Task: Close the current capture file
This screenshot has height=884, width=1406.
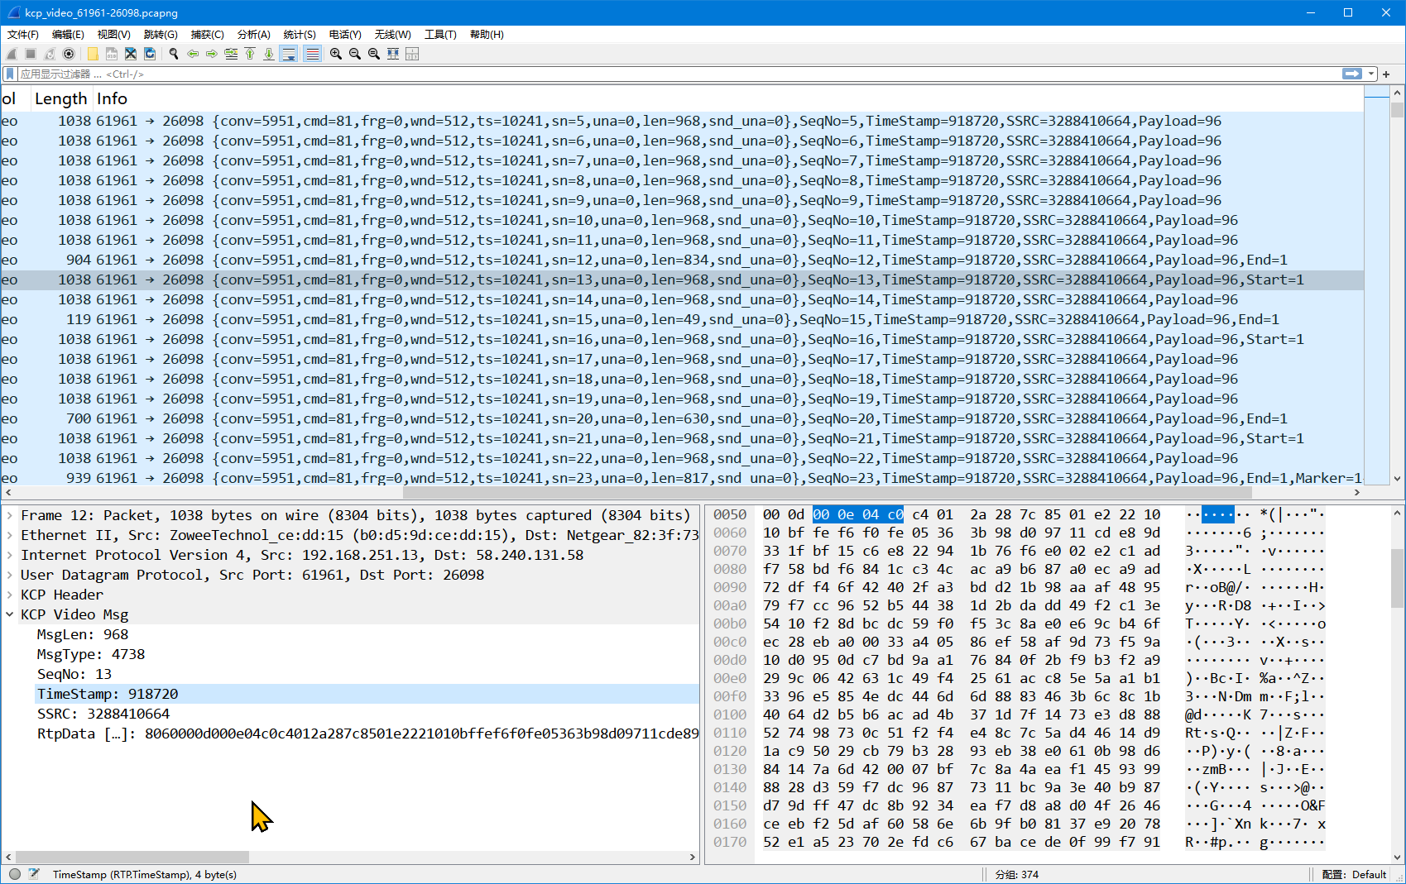Action: click(x=131, y=54)
